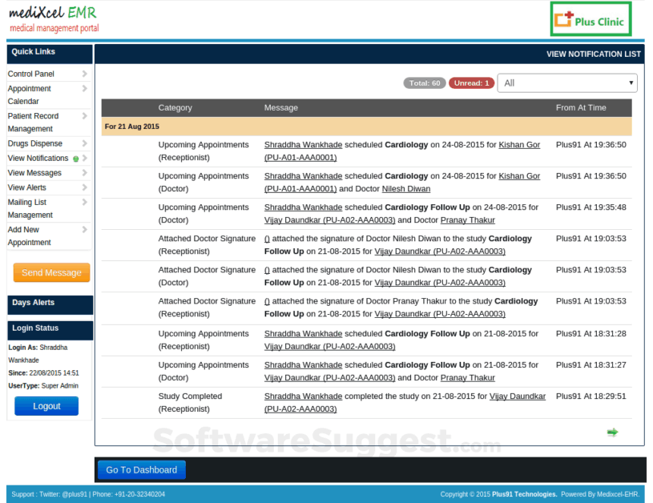
Task: Click the mediXcel EMR logo
Action: point(52,14)
